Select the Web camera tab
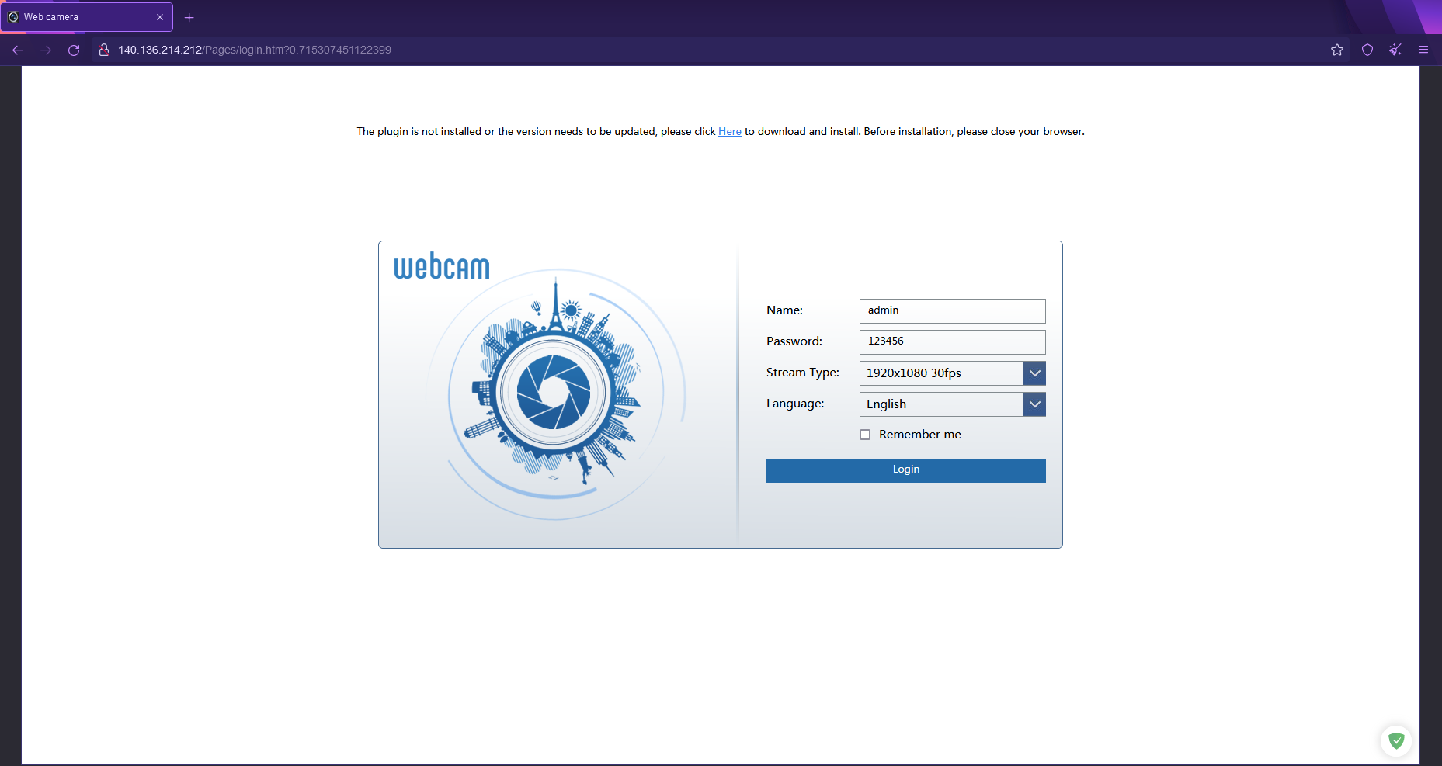This screenshot has width=1442, height=766. point(86,17)
